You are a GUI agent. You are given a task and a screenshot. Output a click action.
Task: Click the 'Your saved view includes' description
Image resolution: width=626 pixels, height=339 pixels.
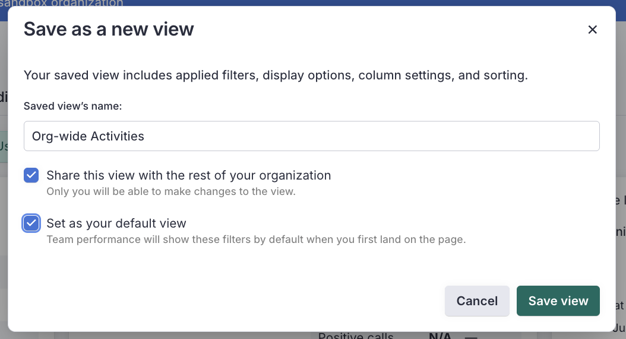[x=276, y=75]
